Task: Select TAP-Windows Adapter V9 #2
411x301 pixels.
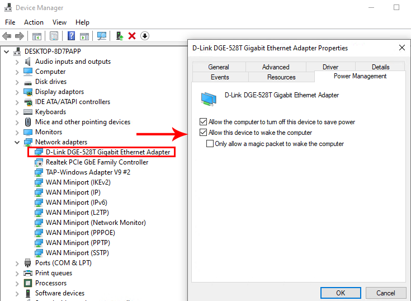Action: [x=88, y=172]
